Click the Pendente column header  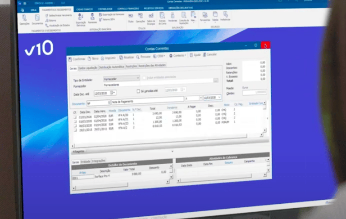tap(172, 107)
